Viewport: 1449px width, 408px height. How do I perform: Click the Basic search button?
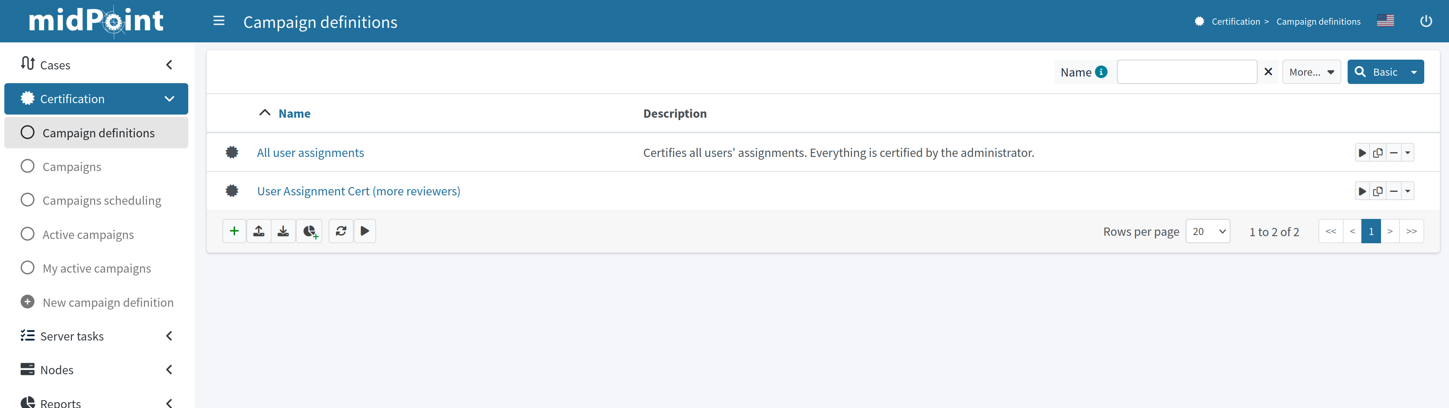click(x=1376, y=72)
